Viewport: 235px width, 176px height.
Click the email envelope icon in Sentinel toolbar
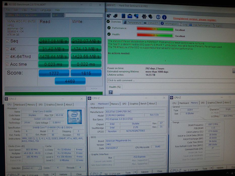[130, 16]
